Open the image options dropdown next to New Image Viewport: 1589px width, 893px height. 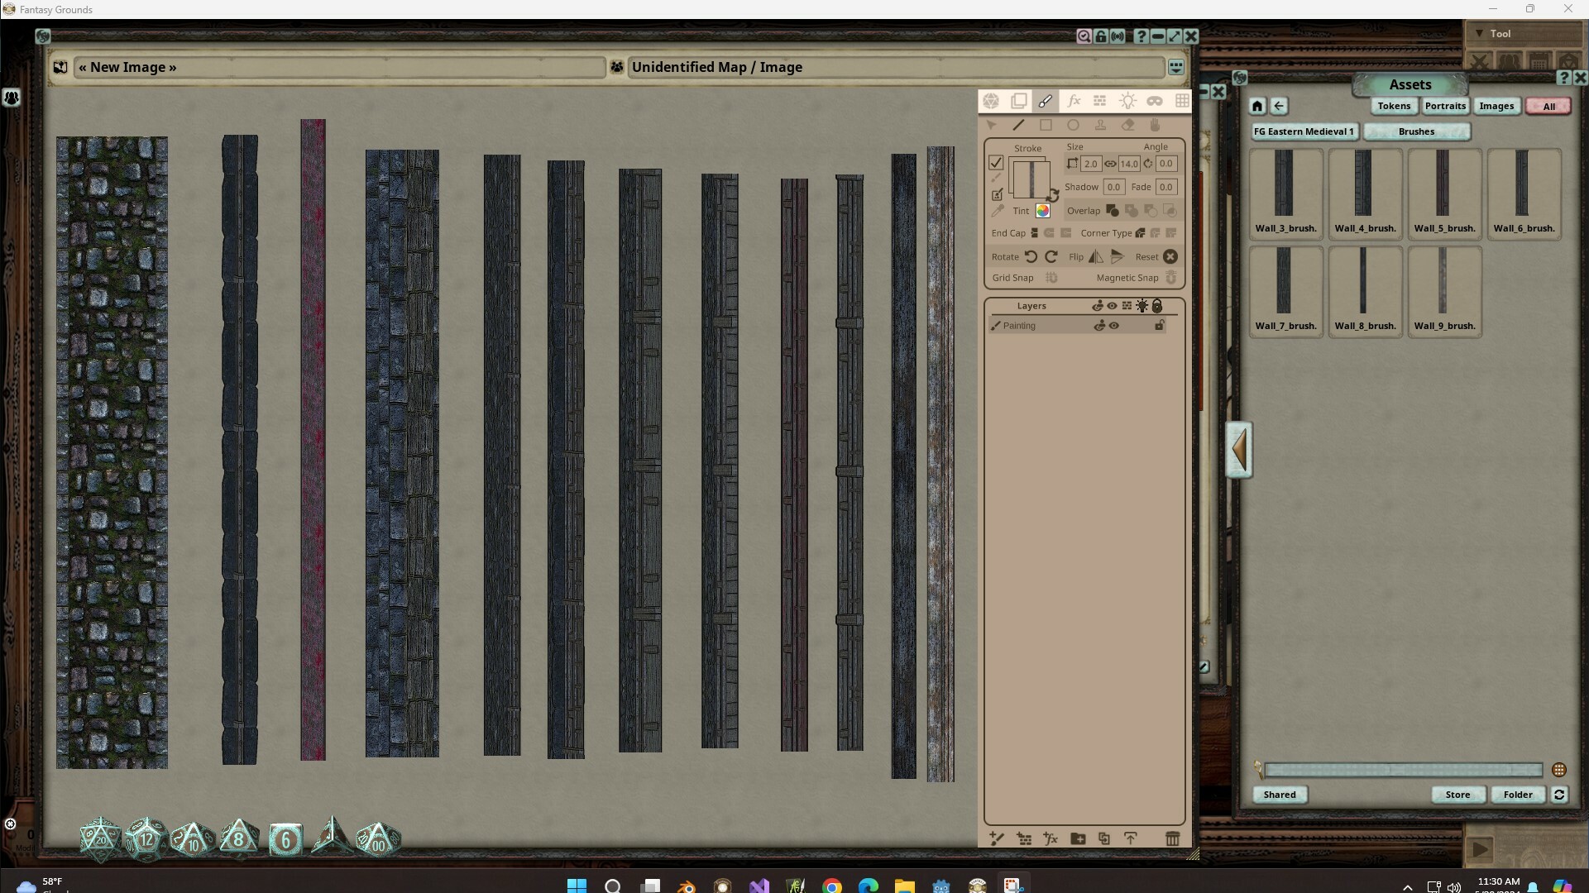[1176, 66]
